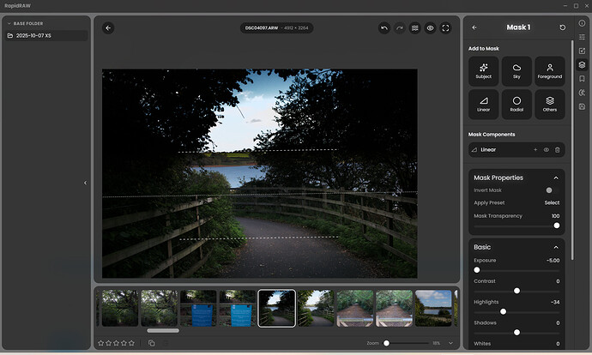
Task: Click the undo arrow in top toolbar
Action: click(x=384, y=27)
